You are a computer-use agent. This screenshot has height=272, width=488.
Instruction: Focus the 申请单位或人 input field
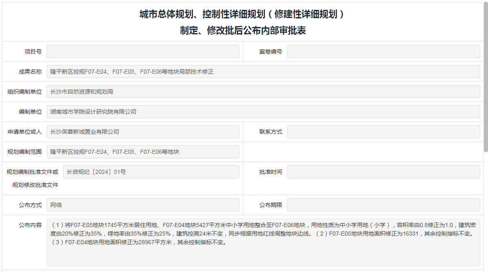pyautogui.click(x=143, y=132)
